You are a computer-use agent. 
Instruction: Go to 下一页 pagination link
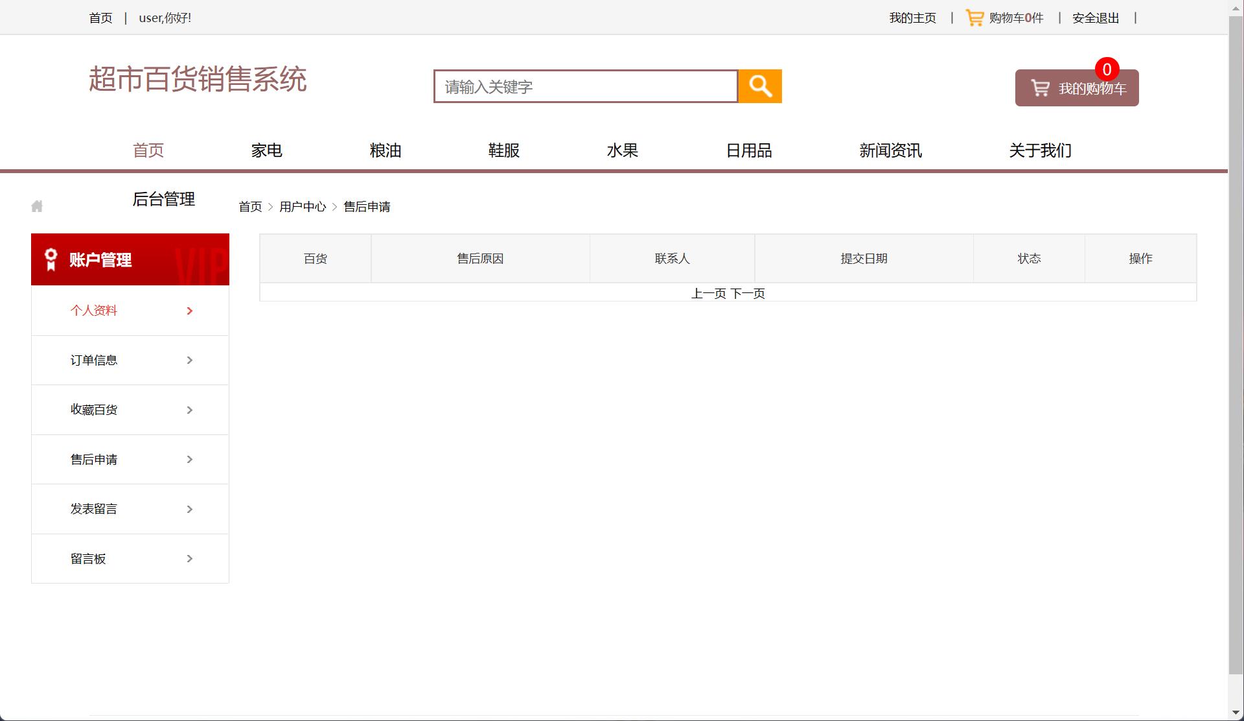pos(748,293)
